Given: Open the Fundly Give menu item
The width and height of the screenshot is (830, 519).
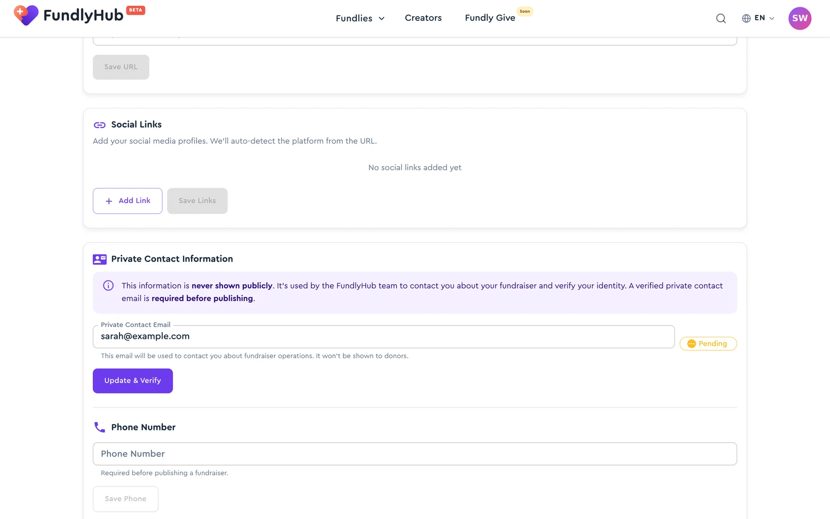Looking at the screenshot, I should [x=490, y=18].
